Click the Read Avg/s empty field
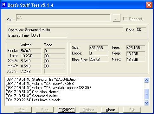The width and height of the screenshot is (154, 114). [x=55, y=71]
